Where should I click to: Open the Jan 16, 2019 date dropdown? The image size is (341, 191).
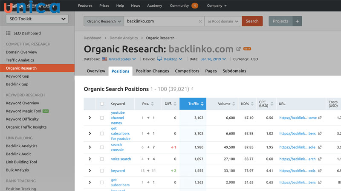click(x=213, y=59)
